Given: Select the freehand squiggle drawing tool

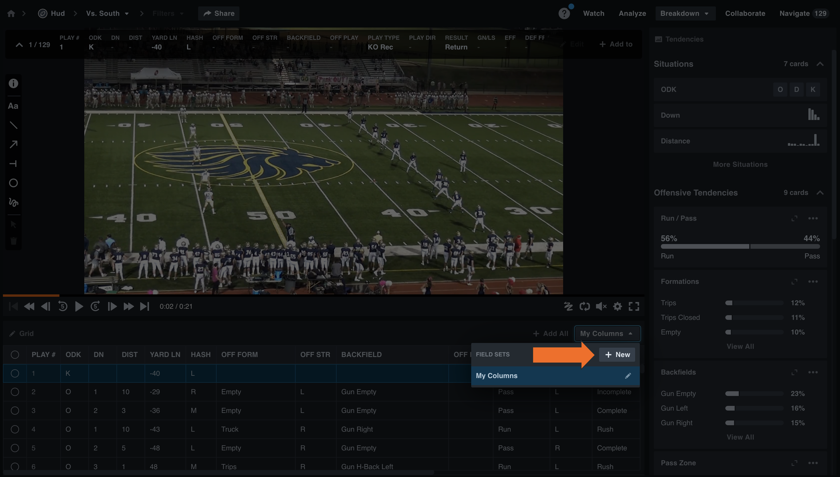Looking at the screenshot, I should (13, 203).
